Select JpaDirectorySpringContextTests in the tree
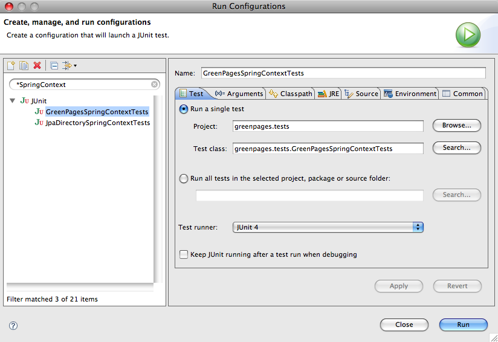 pos(98,123)
